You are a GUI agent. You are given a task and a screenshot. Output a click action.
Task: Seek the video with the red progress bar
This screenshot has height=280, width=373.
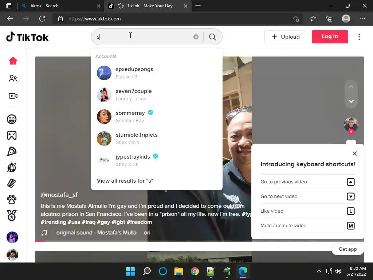(x=40, y=241)
